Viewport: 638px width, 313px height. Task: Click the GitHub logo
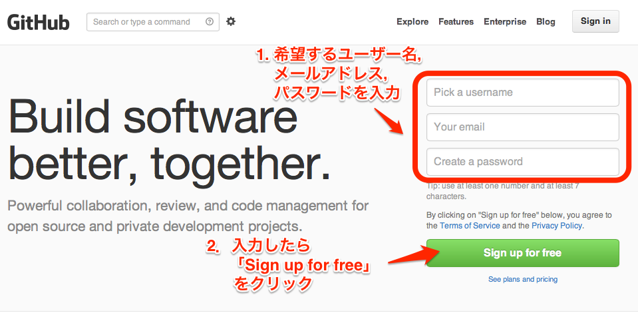[38, 22]
